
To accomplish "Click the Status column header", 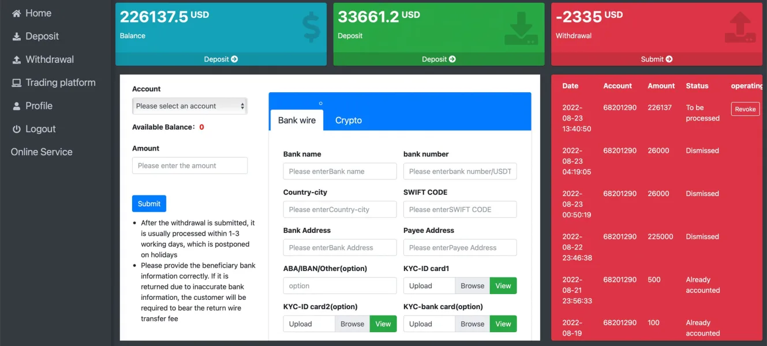I will click(x=697, y=86).
